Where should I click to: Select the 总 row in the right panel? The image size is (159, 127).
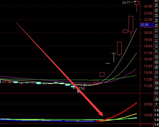157,72
